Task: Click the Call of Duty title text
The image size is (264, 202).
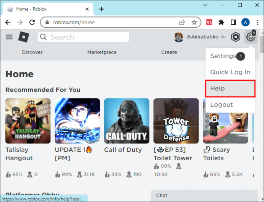Action: click(123, 150)
